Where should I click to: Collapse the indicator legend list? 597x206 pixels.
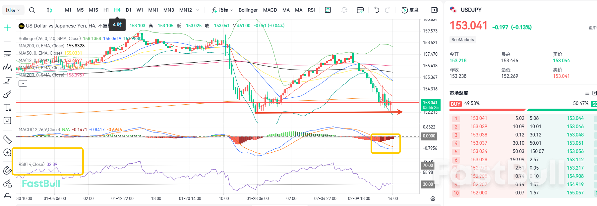pos(23,83)
